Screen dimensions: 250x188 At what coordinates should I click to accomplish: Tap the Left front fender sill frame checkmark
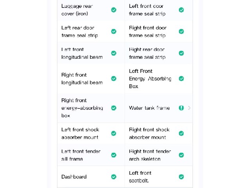click(x=114, y=155)
